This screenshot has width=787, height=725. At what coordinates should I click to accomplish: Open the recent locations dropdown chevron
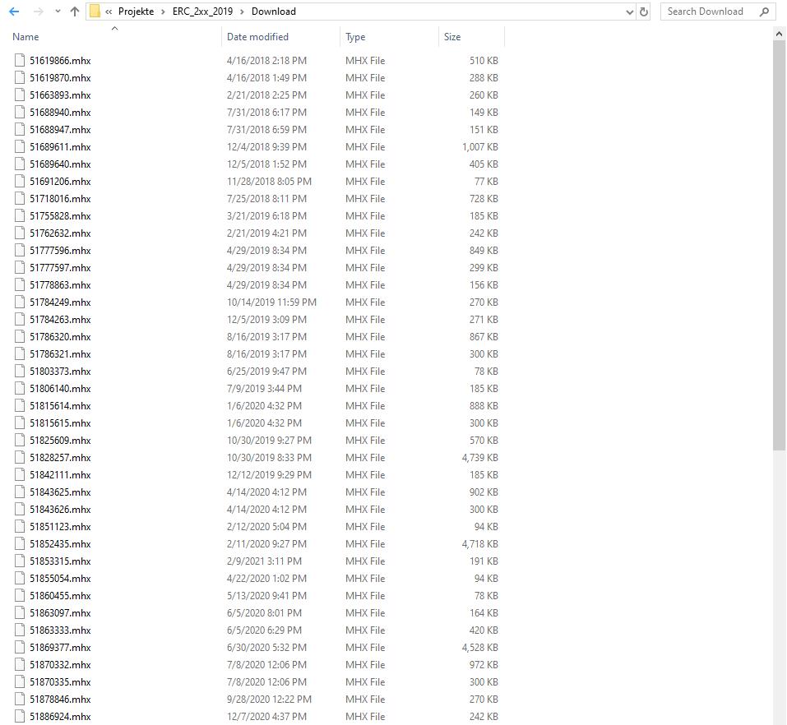pos(58,12)
